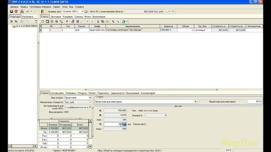
Task: Switch to the Зависимости tab
Action: pos(118,93)
